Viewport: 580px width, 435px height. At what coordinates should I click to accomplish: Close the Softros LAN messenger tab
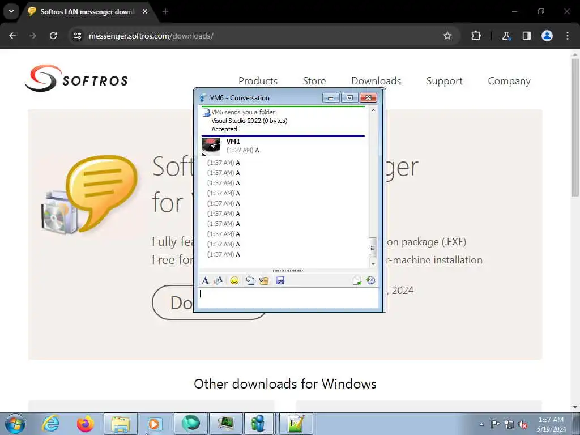coord(145,11)
